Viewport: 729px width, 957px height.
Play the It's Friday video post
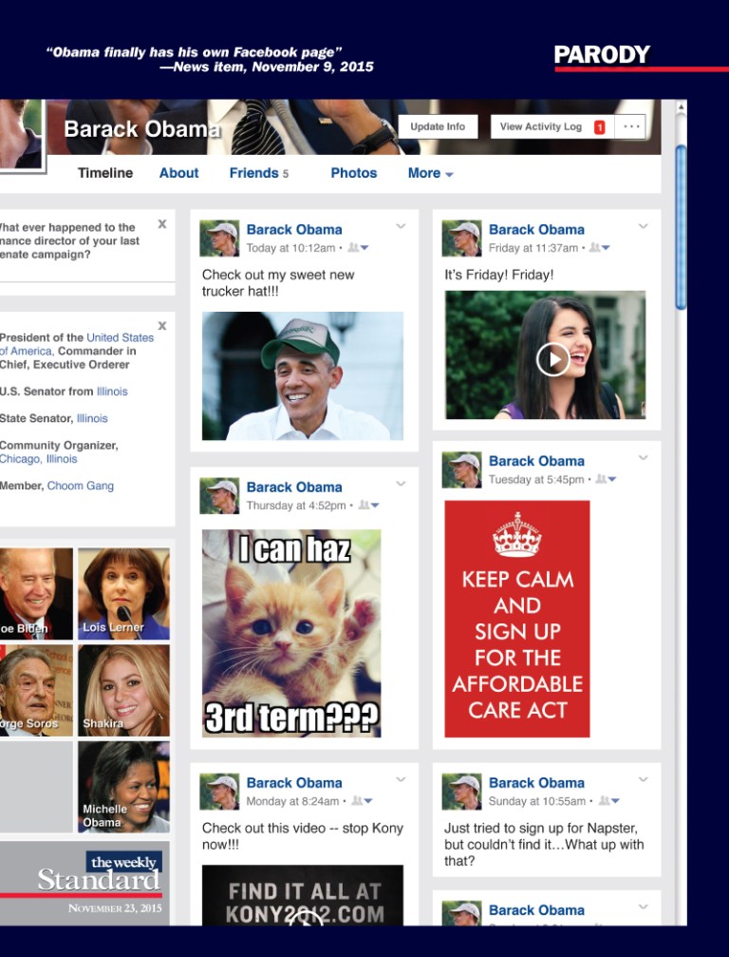552,358
